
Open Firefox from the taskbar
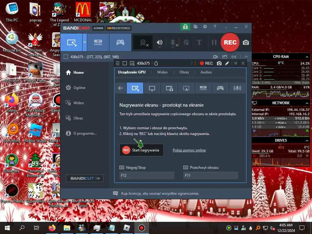(52, 228)
